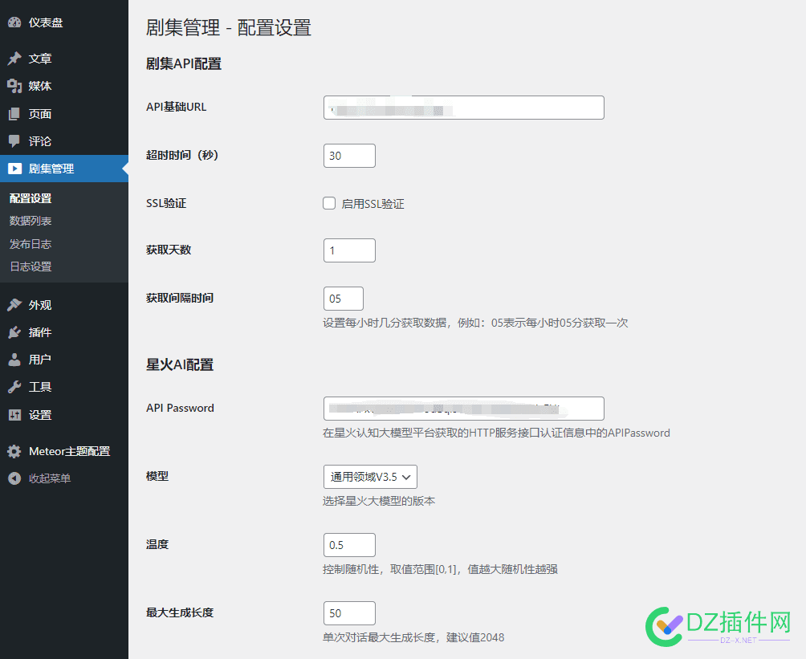Click the APIPassword hint text below field
Viewport: 806px width, 659px height.
point(496,433)
